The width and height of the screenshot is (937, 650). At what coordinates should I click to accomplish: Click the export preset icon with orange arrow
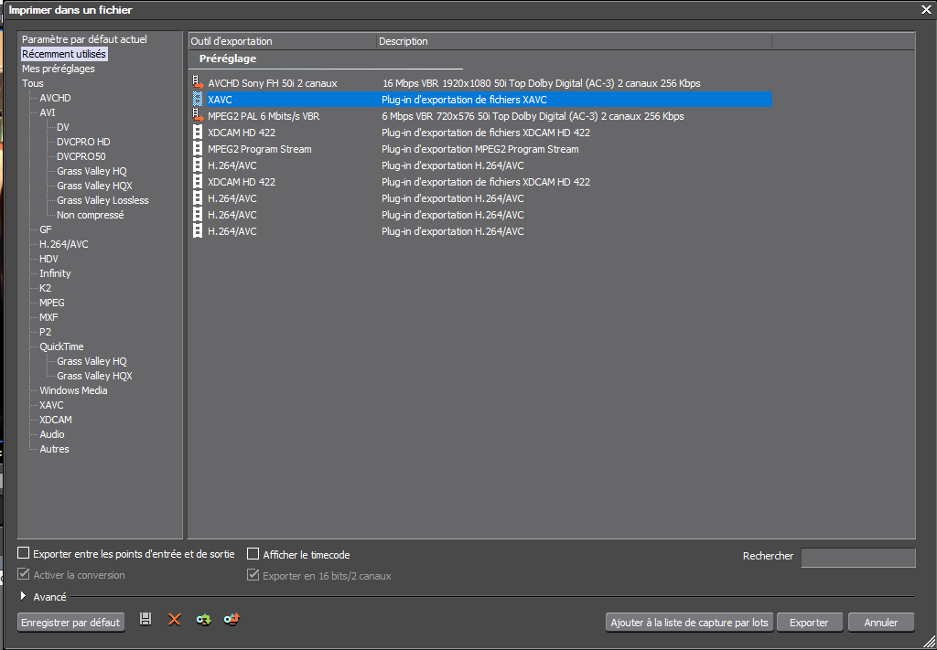click(232, 619)
